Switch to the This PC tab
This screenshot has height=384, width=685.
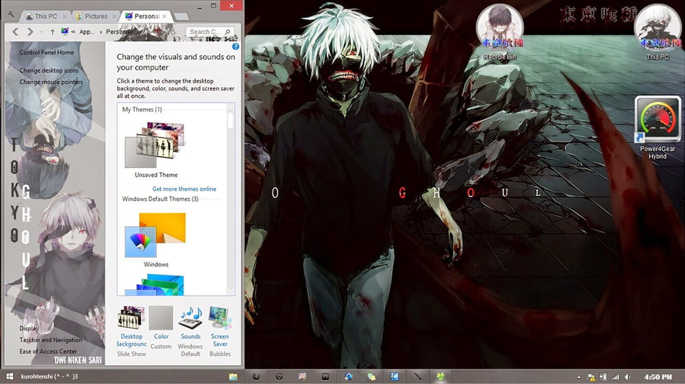point(42,16)
